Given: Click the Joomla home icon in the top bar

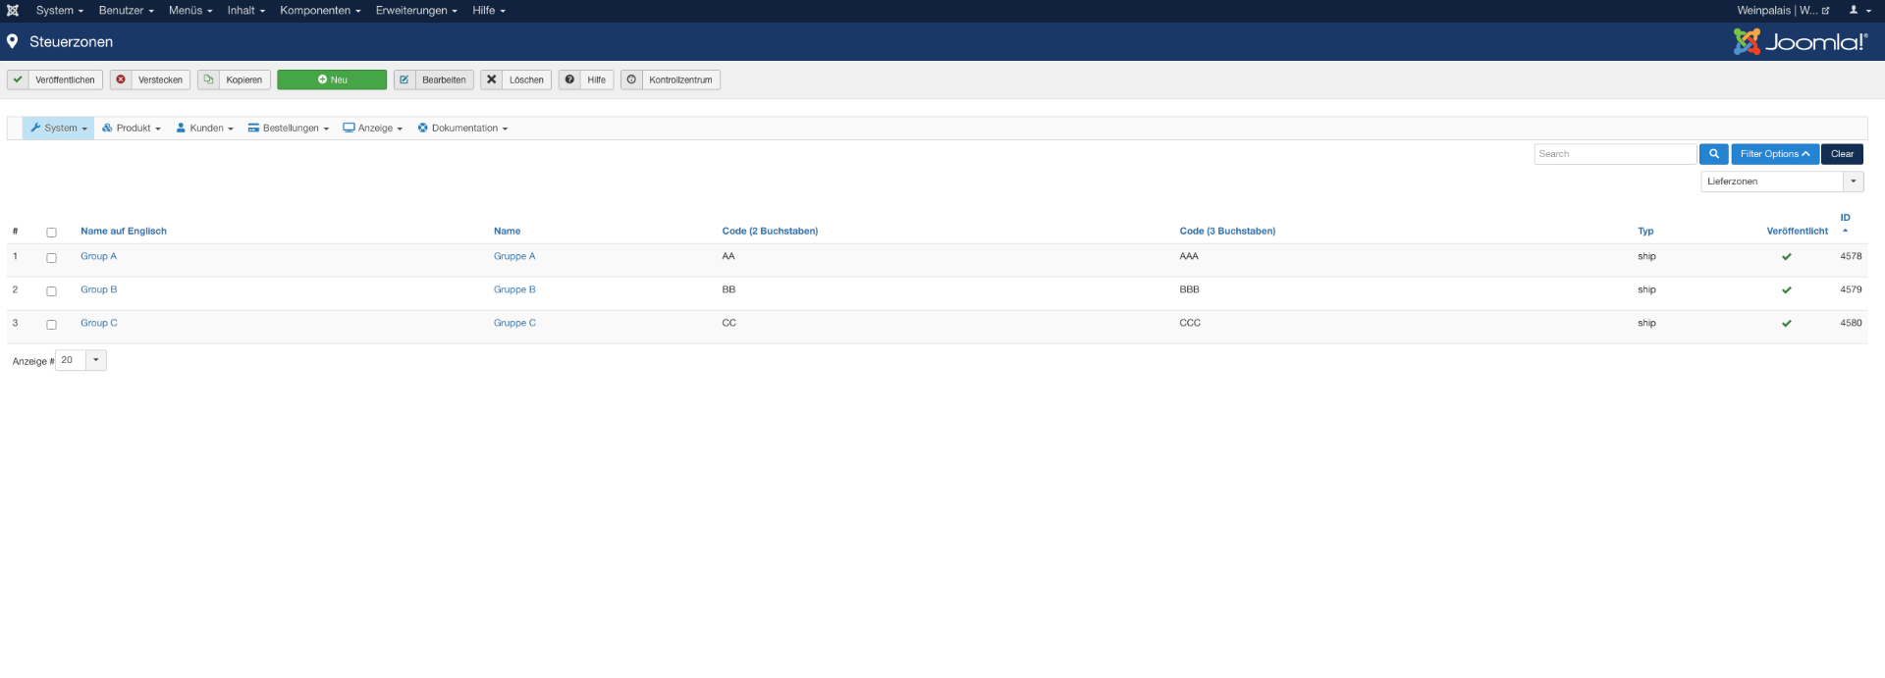Looking at the screenshot, I should coord(13,11).
